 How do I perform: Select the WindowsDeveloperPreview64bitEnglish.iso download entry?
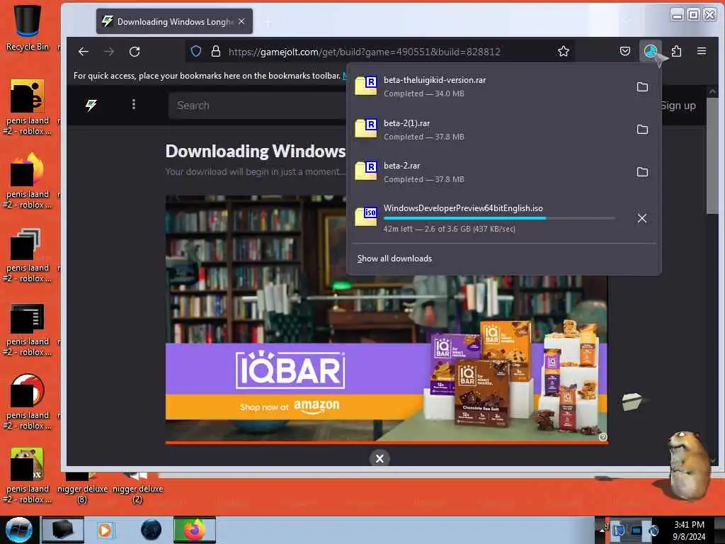click(x=490, y=218)
